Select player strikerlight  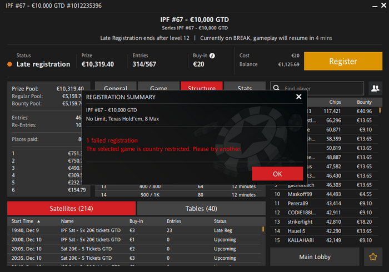[x=325, y=221]
